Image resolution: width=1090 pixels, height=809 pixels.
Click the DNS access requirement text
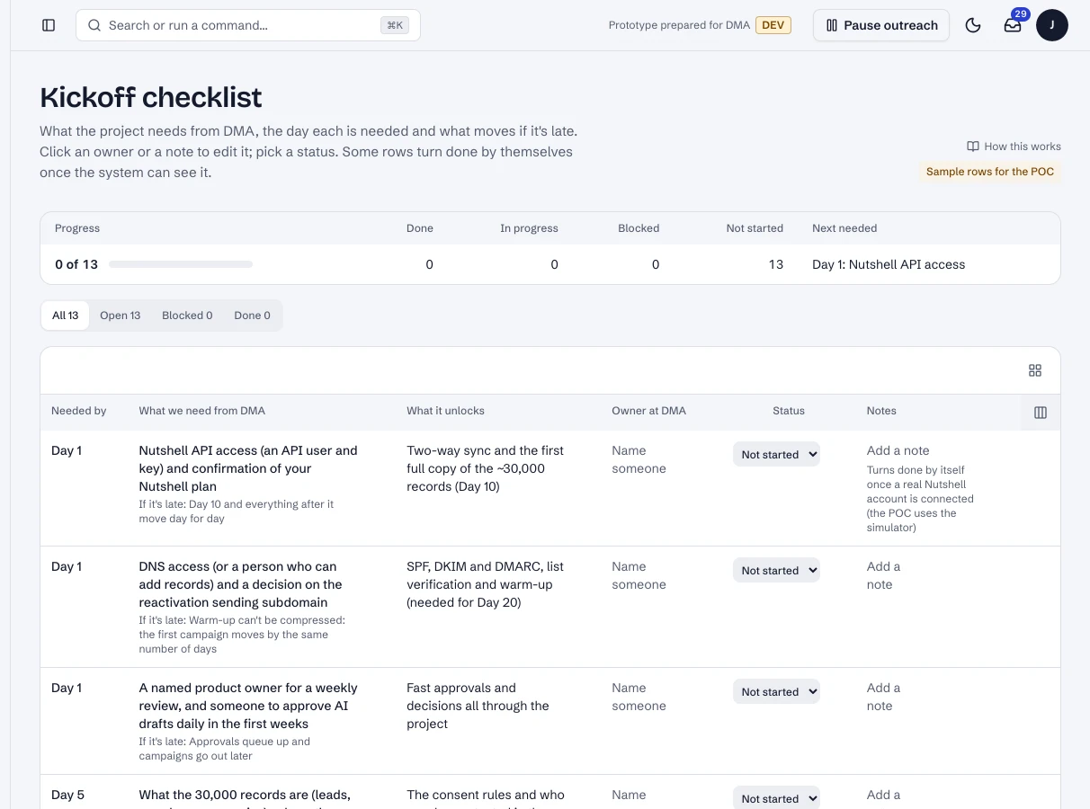coord(240,584)
